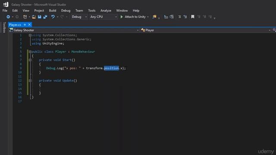Click the highlighted word 'position'
The width and height of the screenshot is (276, 155).
(111, 68)
